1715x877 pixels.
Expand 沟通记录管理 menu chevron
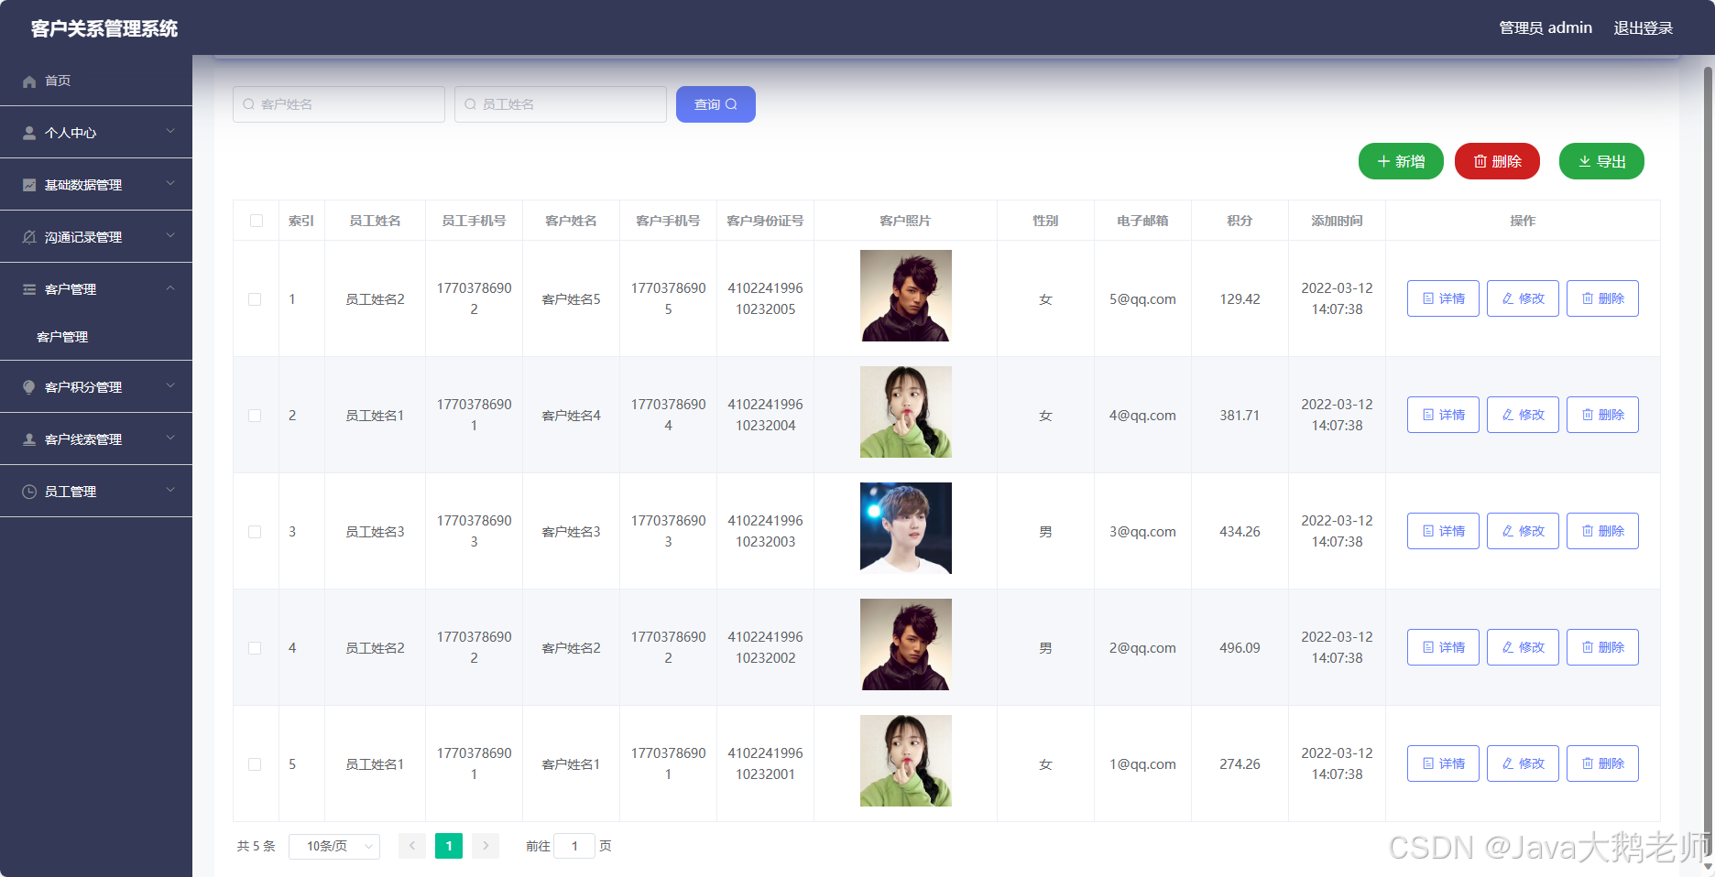pyautogui.click(x=170, y=235)
